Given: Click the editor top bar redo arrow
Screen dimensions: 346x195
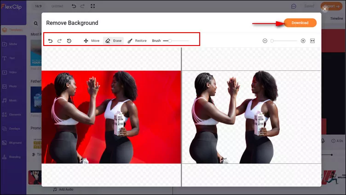Looking at the screenshot, I should point(82,6).
